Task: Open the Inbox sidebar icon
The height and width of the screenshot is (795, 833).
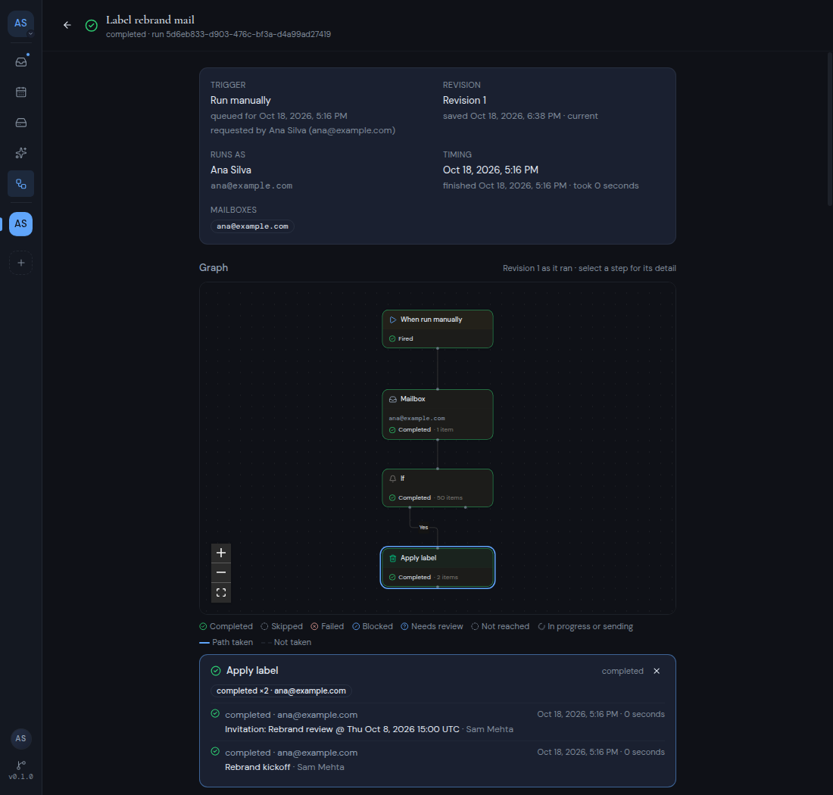Action: (20, 61)
